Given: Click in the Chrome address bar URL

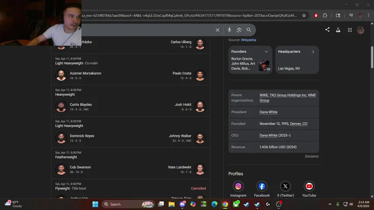Looking at the screenshot, I should coord(189,15).
